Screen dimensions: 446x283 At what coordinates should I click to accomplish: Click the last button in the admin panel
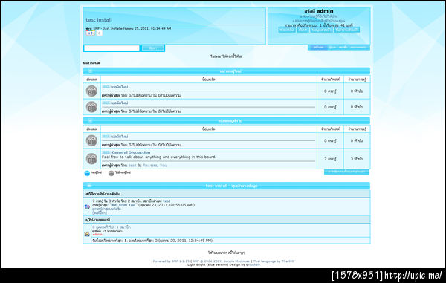pyautogui.click(x=346, y=30)
